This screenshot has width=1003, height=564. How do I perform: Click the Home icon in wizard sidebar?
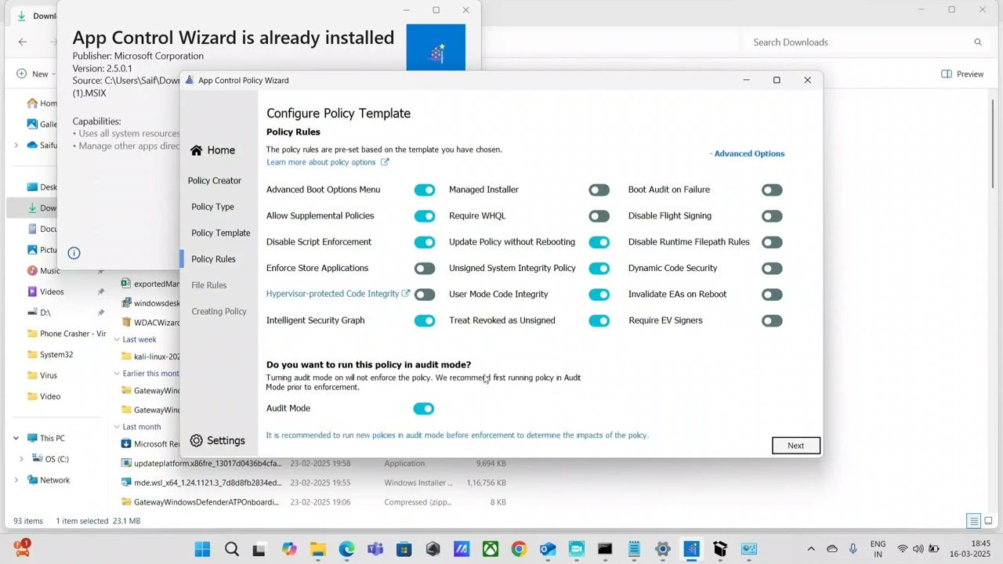196,150
